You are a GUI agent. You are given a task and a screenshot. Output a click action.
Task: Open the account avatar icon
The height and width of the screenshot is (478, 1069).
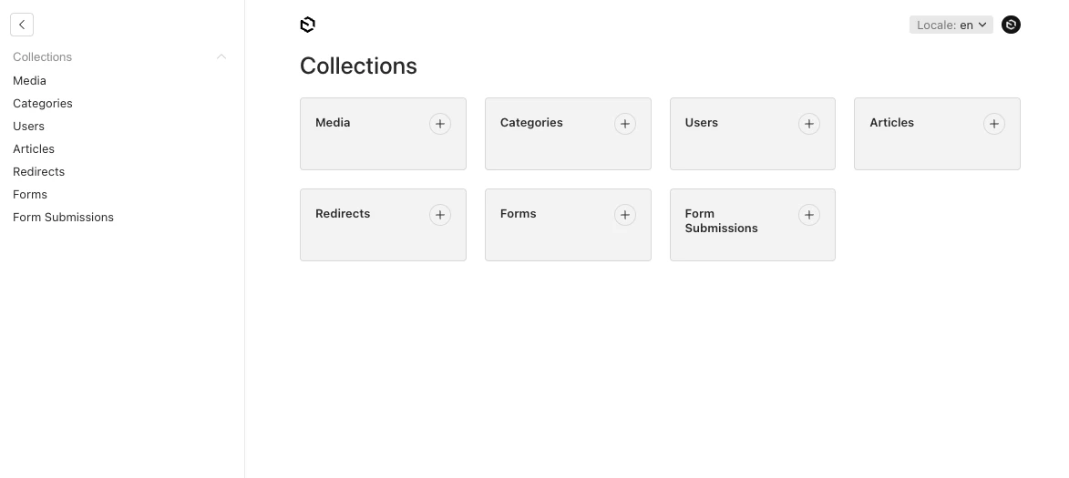tap(1011, 25)
